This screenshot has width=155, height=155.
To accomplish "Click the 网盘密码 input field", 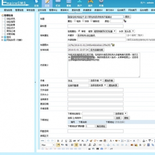I will [x=95, y=131].
